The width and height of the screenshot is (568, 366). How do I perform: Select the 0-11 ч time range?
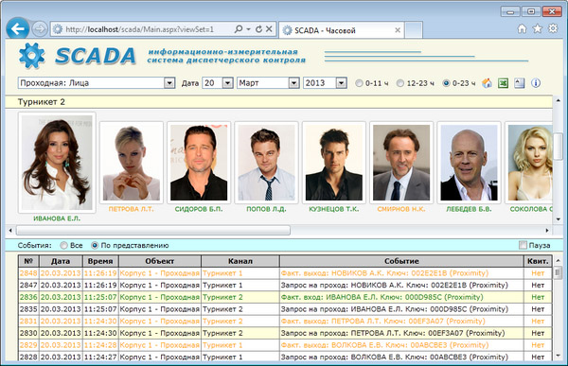tap(359, 83)
